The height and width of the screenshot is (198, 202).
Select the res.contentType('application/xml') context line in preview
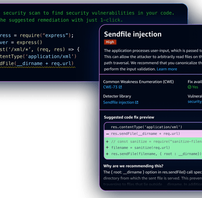click(x=153, y=127)
